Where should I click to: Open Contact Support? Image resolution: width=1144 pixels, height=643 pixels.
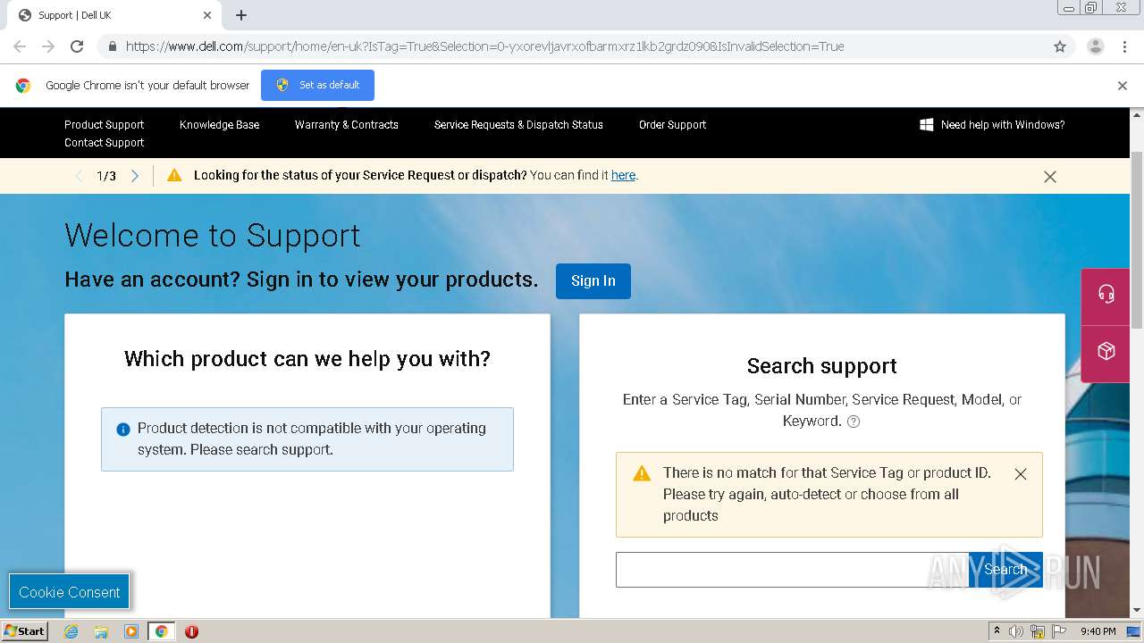point(104,143)
